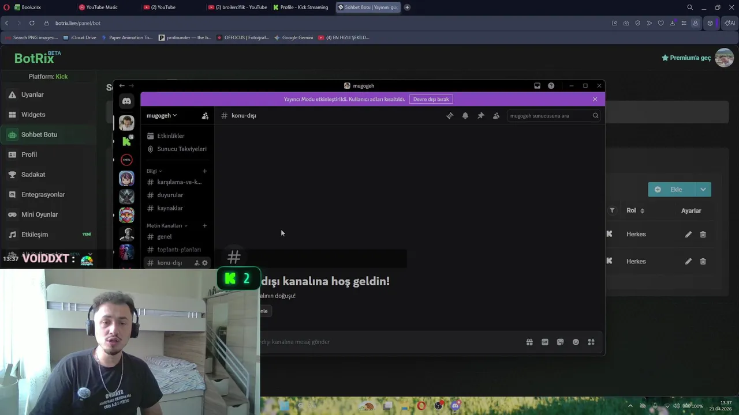Click Premium'a geç link

686,58
